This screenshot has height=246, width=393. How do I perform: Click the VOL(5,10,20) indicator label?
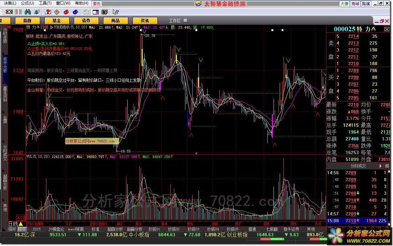tap(38, 157)
